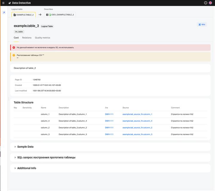Click the Last modified timestamp value
Image resolution: width=215 pixels, height=191 pixels.
pos(47,91)
